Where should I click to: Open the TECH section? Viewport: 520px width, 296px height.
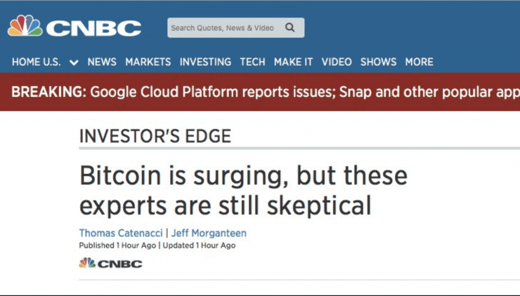(252, 62)
